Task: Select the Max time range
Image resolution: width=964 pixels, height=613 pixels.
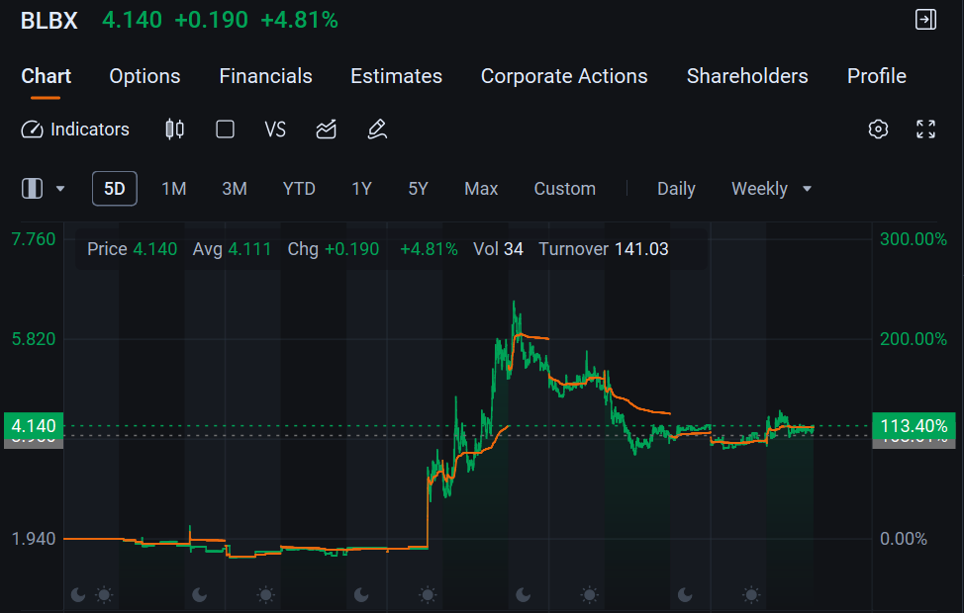Action: (x=481, y=189)
